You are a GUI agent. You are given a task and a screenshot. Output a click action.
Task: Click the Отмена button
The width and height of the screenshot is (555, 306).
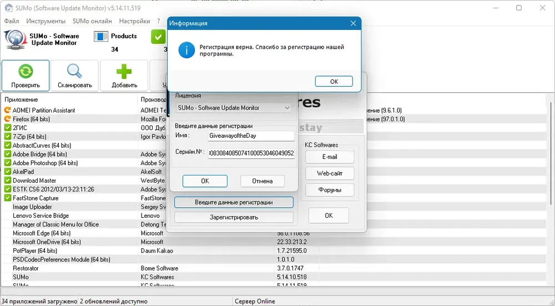point(263,181)
